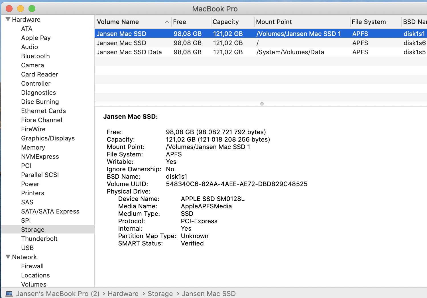This screenshot has height=298, width=427.
Task: Select Fibre Channel in the sidebar
Action: tap(42, 120)
